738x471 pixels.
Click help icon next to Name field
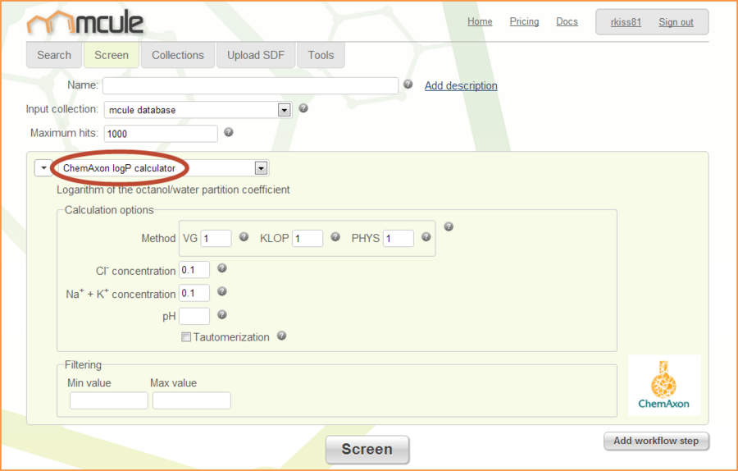coord(408,85)
